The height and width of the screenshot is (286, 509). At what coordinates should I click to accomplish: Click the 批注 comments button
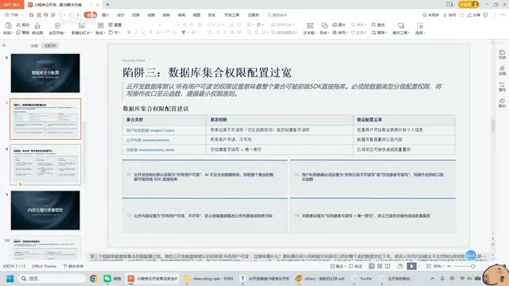(x=356, y=266)
